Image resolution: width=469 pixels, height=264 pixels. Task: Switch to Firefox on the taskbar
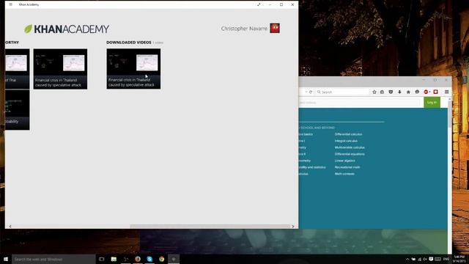(x=138, y=259)
